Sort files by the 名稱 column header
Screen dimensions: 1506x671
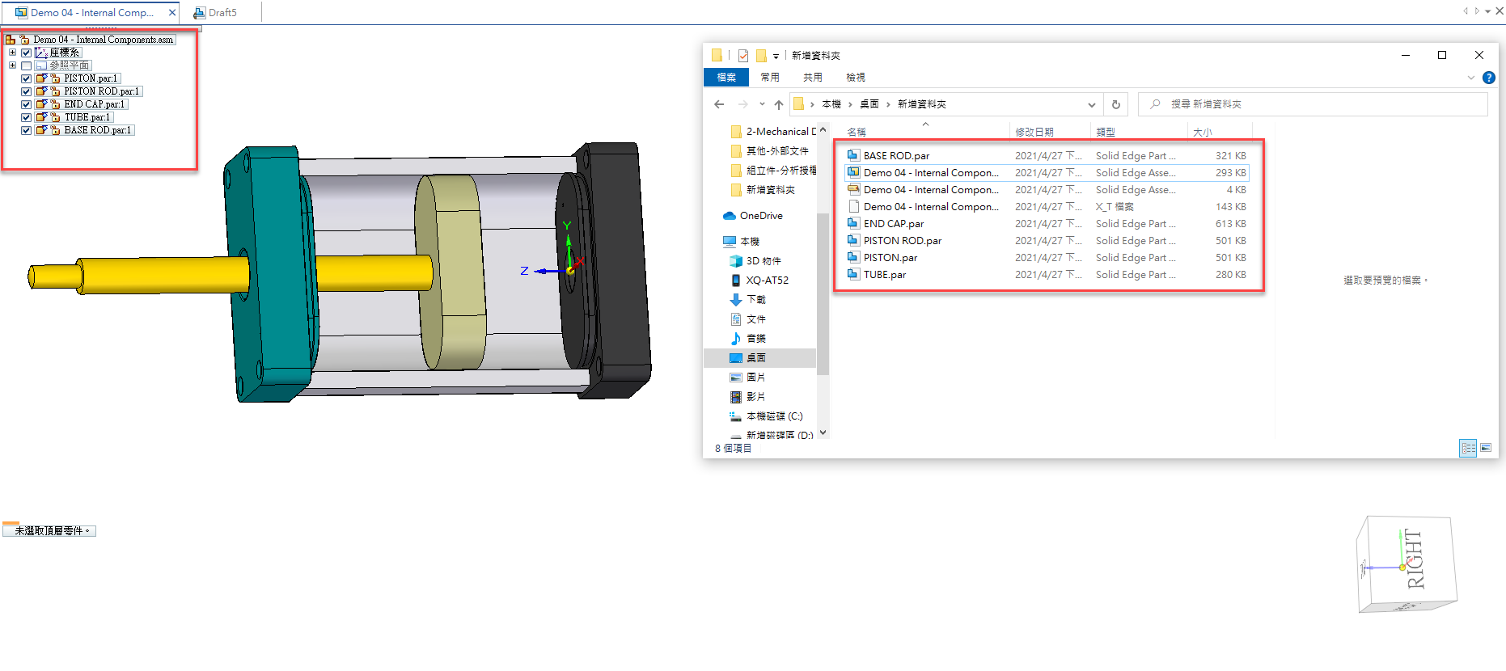tap(857, 132)
